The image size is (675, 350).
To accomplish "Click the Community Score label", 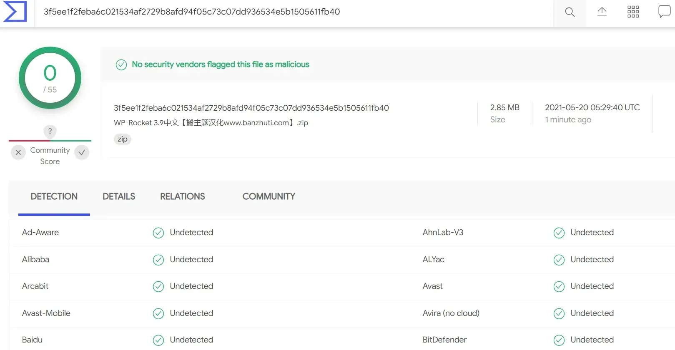I will (x=50, y=156).
